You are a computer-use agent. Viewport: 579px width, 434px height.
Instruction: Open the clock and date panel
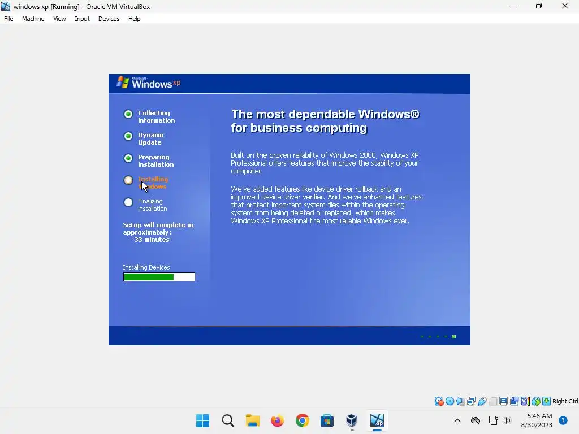pos(537,420)
